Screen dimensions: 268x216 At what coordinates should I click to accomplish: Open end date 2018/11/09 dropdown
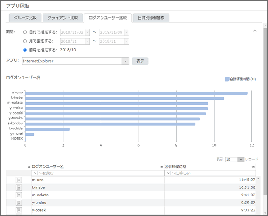pos(127,33)
